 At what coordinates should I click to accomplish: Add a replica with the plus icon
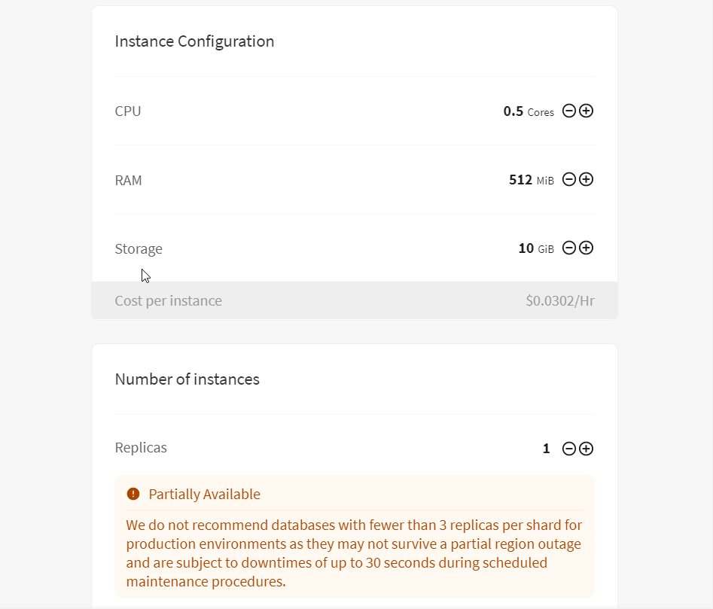(586, 449)
